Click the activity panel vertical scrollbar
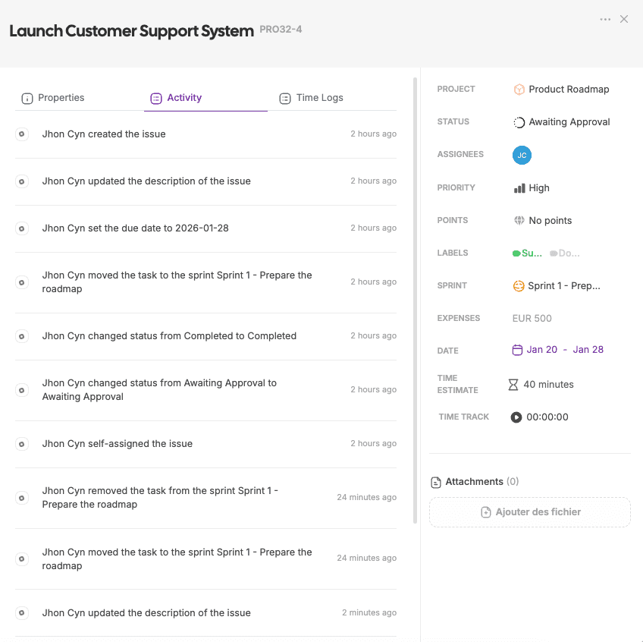 pos(415,301)
